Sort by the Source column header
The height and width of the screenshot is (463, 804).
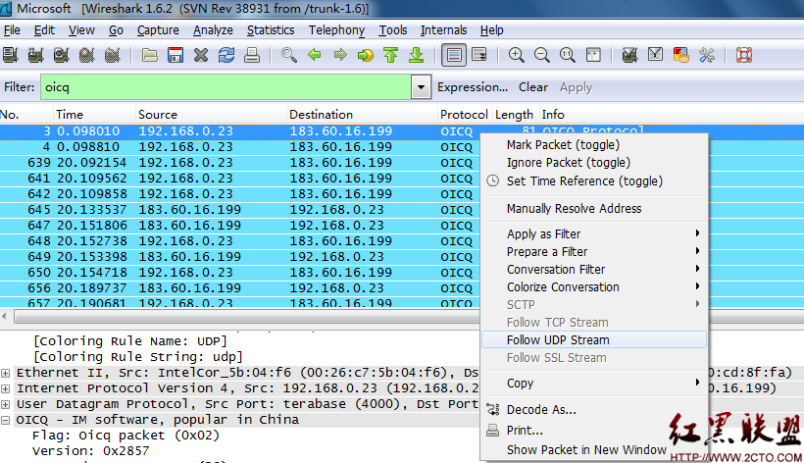[210, 115]
